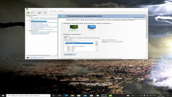Select Изменение разрешения in task tree
The image size is (172, 97).
[39, 21]
